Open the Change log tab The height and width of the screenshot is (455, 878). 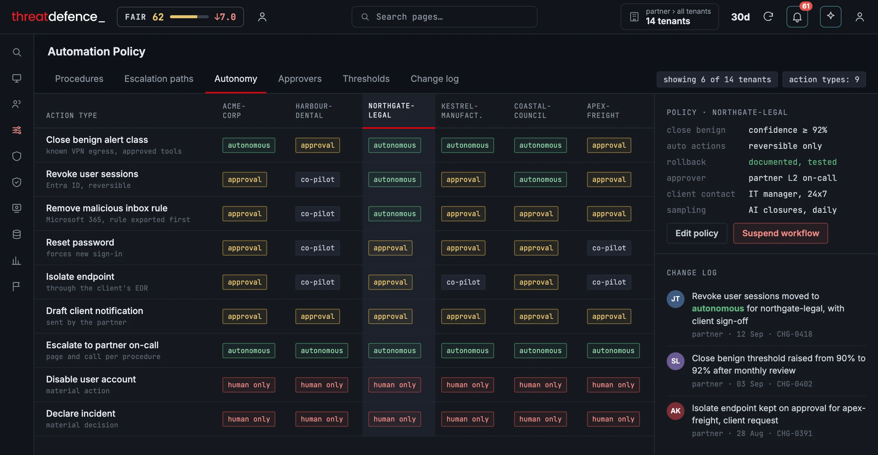(435, 79)
